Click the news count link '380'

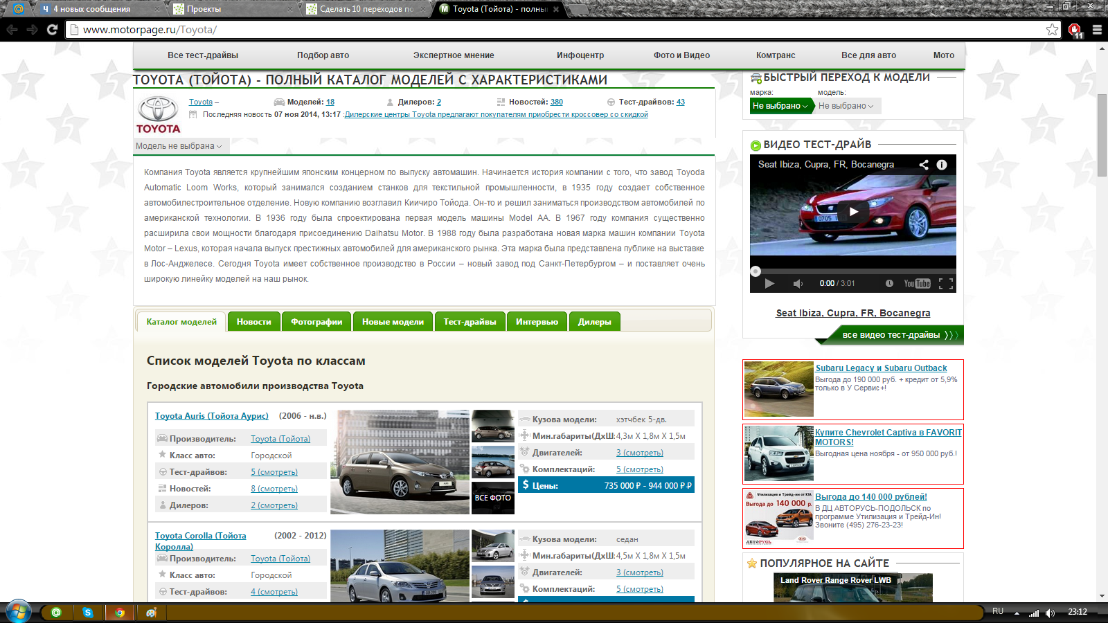tap(557, 102)
